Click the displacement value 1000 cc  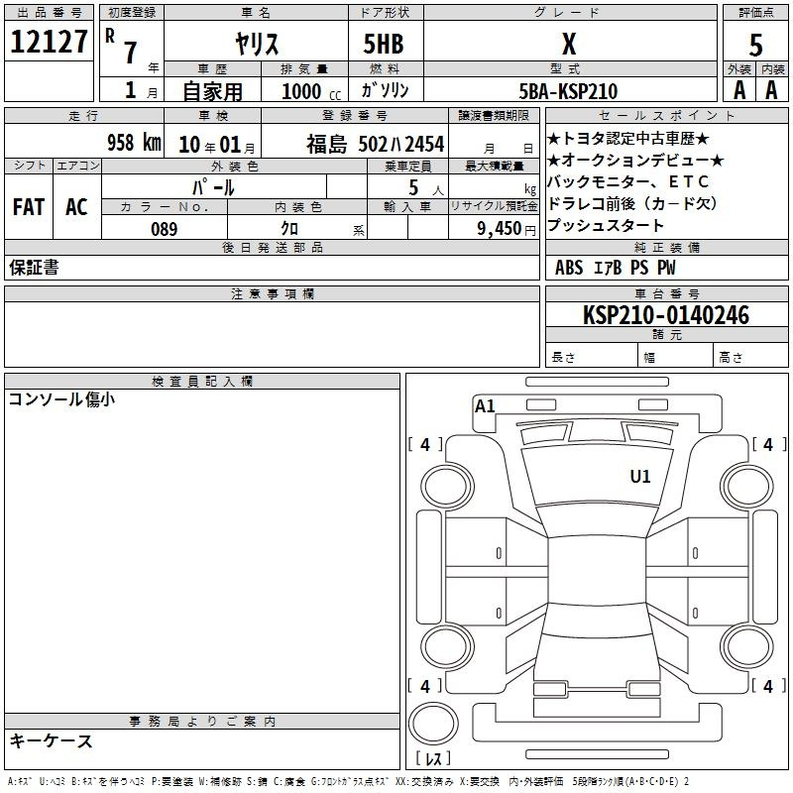[311, 91]
